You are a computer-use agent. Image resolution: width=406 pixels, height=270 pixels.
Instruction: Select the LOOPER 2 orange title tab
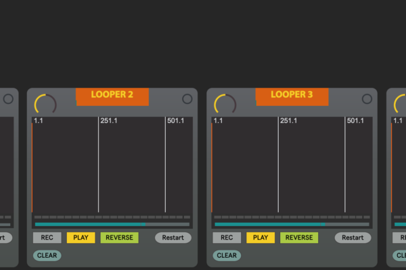click(x=112, y=95)
